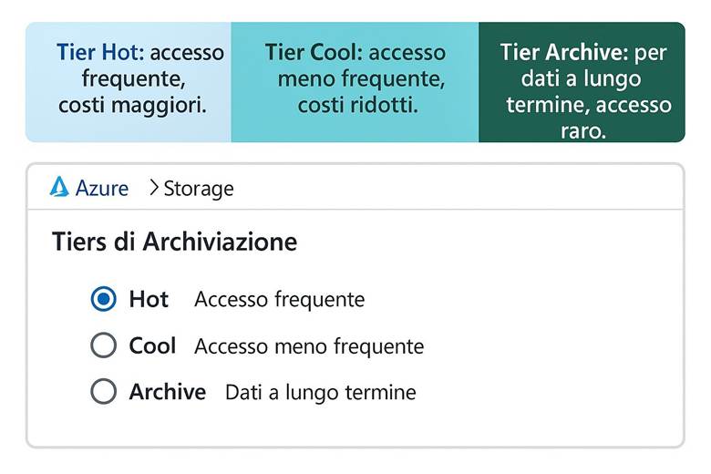711x474 pixels.
Task: Click the Azure logo icon
Action: pos(59,188)
